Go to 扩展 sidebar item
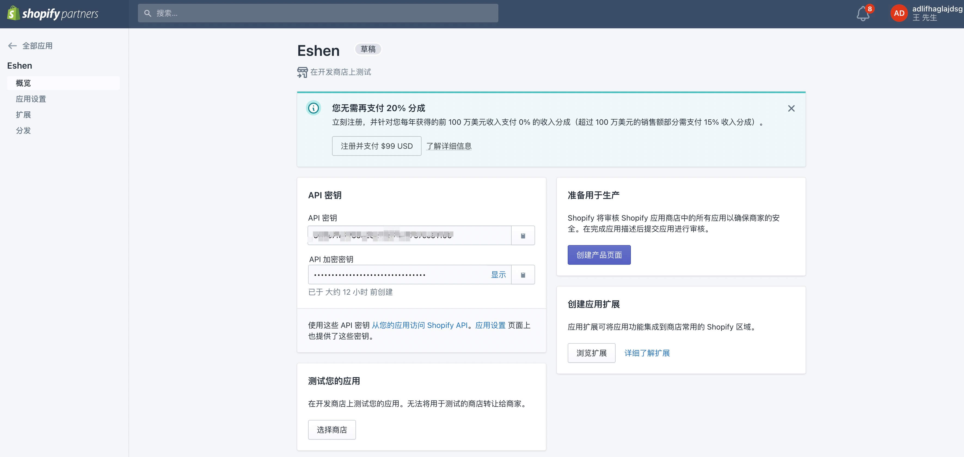964x457 pixels. [x=23, y=115]
